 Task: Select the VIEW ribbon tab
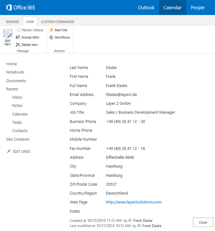click(30, 22)
